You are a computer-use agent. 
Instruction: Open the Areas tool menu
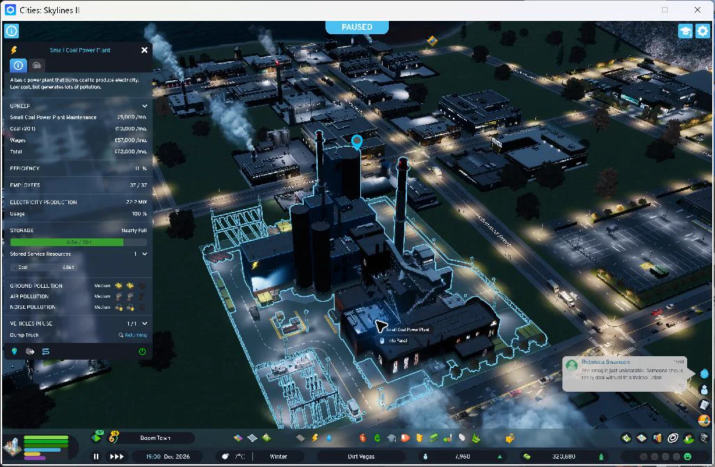tap(252, 438)
